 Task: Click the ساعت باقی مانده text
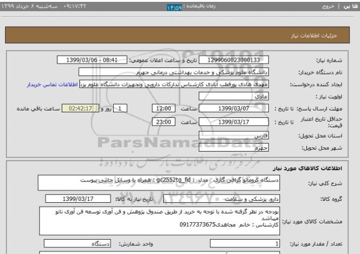pos(38,109)
